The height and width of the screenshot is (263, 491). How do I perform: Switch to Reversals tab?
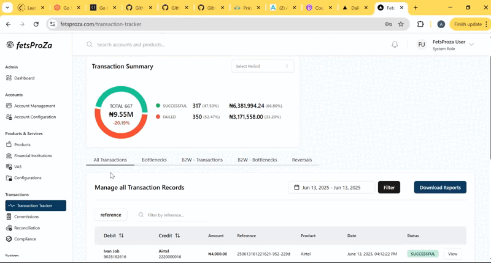(302, 160)
